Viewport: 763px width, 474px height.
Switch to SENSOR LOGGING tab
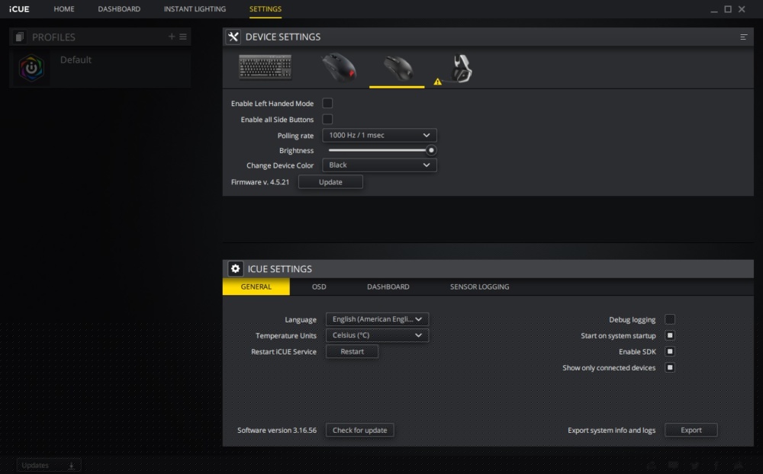479,287
